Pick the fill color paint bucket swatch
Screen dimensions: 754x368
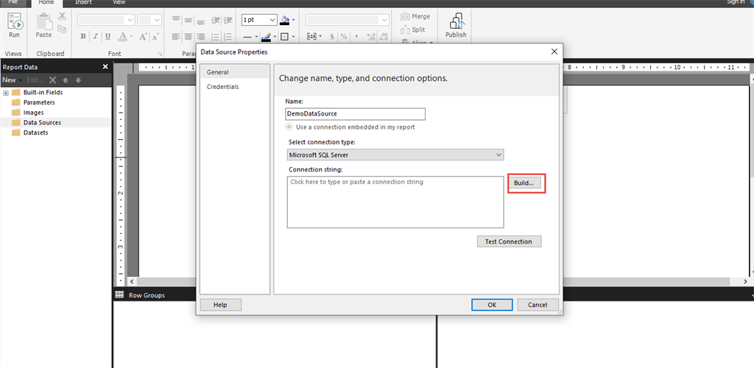(285, 20)
